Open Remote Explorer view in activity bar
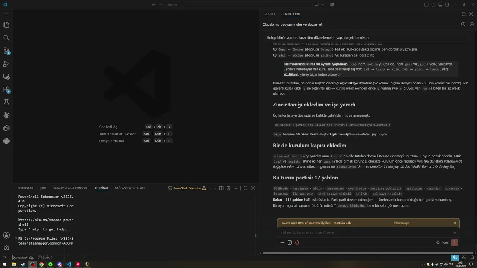This screenshot has width=477, height=268. click(6, 77)
